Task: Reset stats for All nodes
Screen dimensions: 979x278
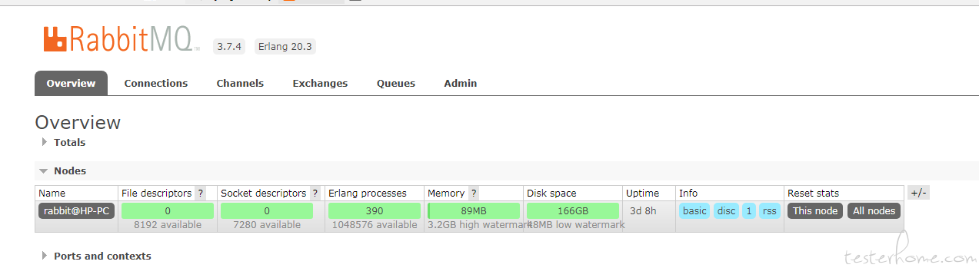Action: click(x=874, y=210)
